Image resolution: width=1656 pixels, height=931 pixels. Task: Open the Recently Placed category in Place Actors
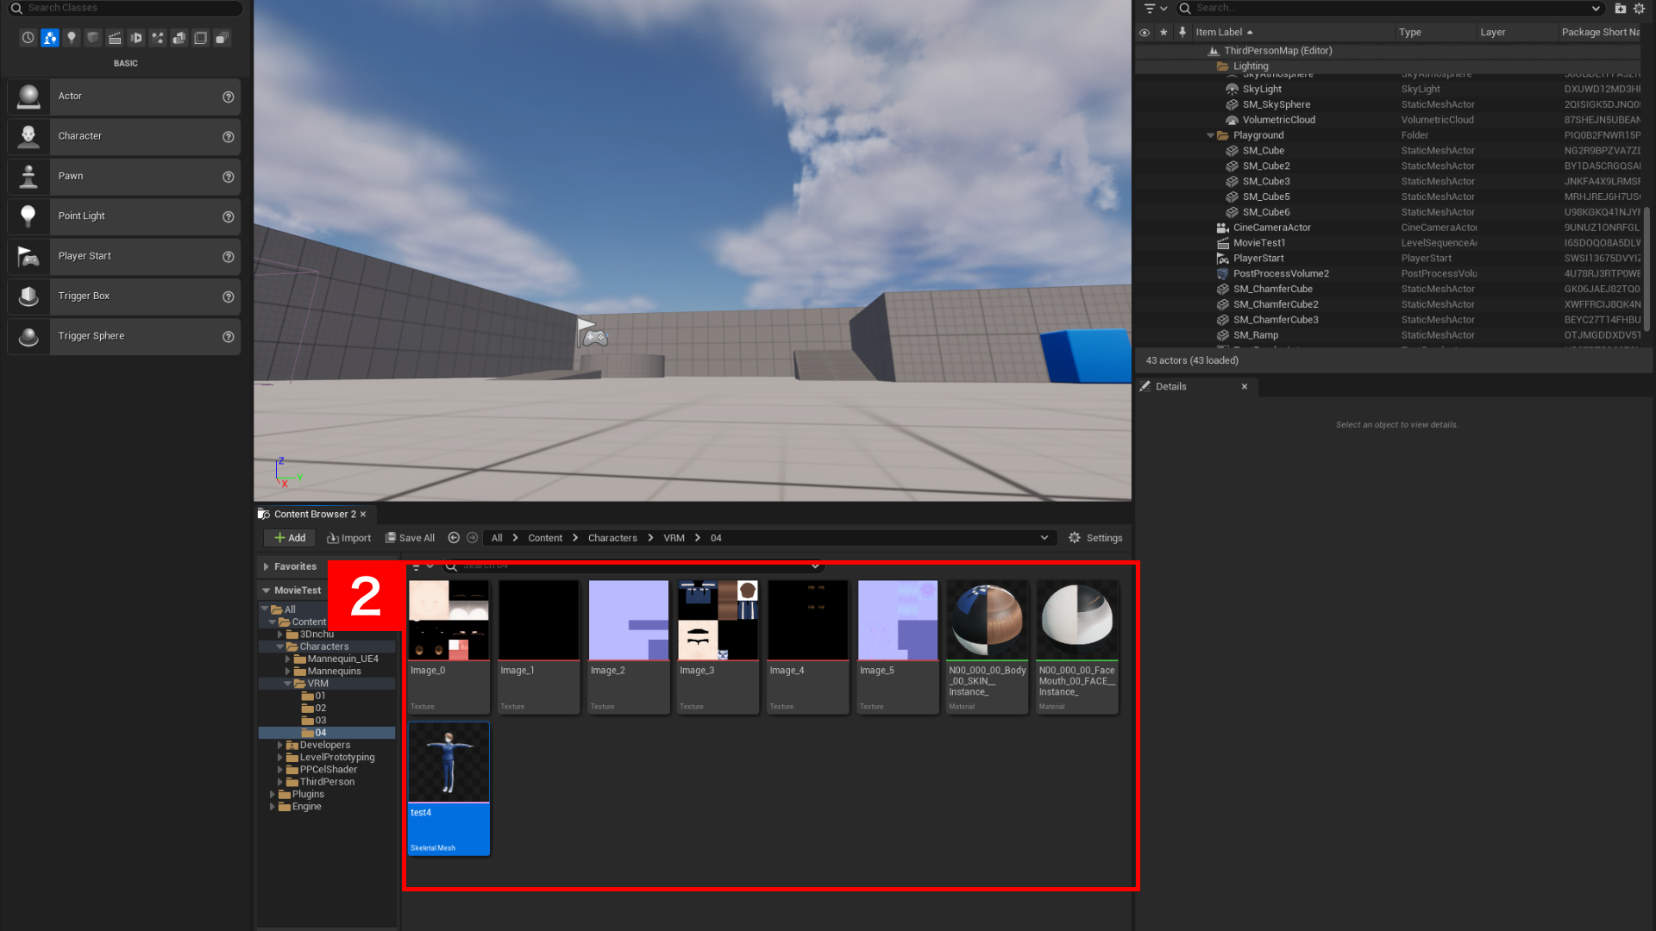coord(28,38)
